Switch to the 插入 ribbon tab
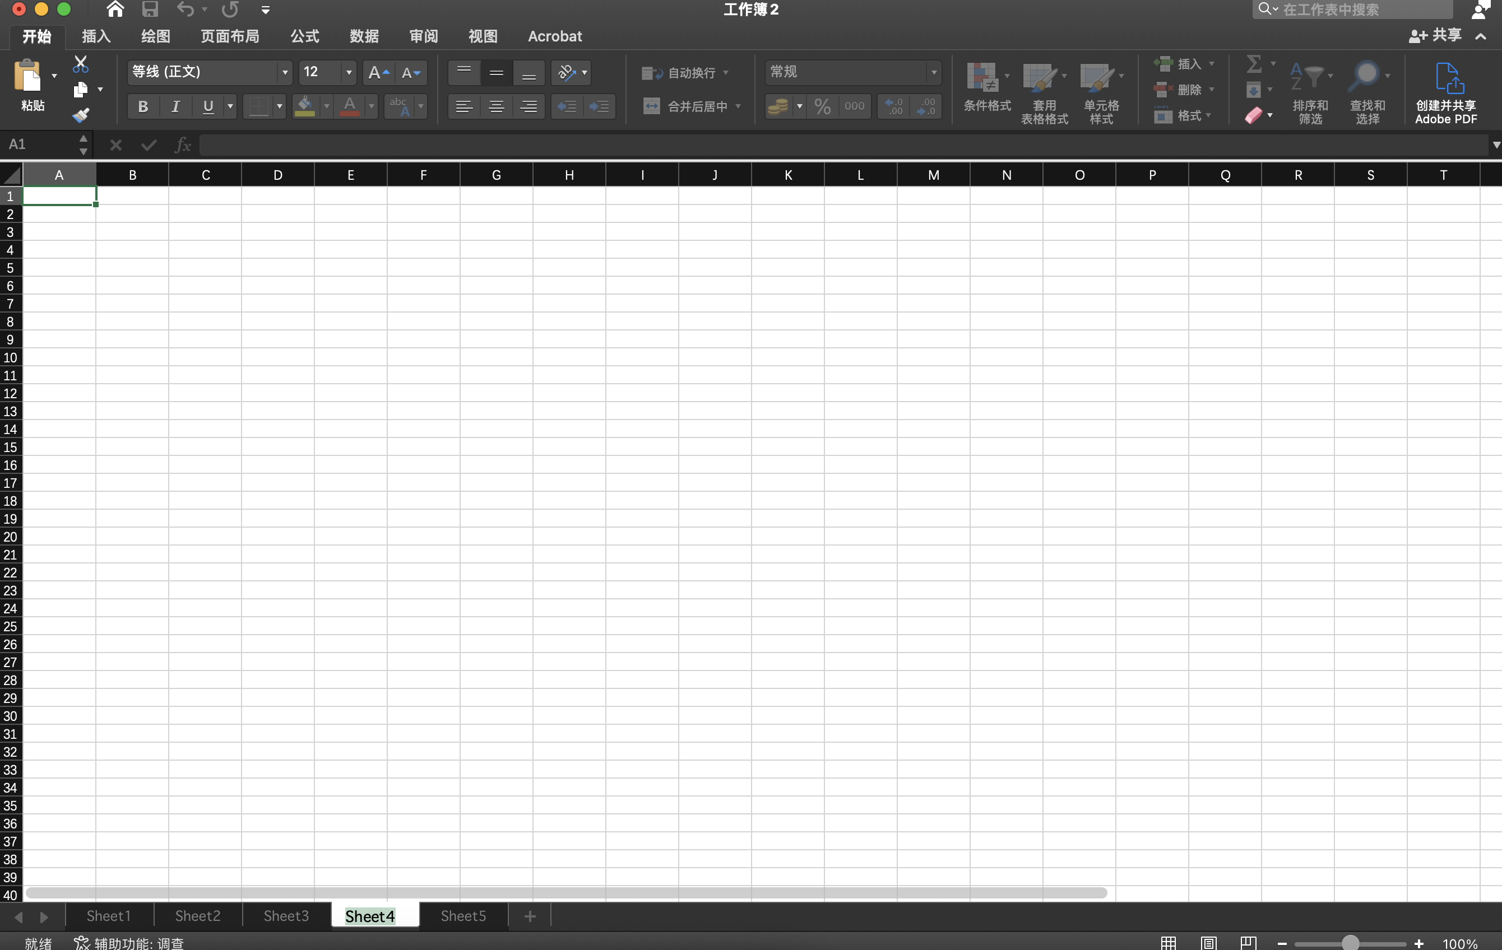 (x=95, y=35)
